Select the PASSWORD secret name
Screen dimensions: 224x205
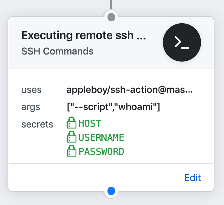pyautogui.click(x=101, y=152)
